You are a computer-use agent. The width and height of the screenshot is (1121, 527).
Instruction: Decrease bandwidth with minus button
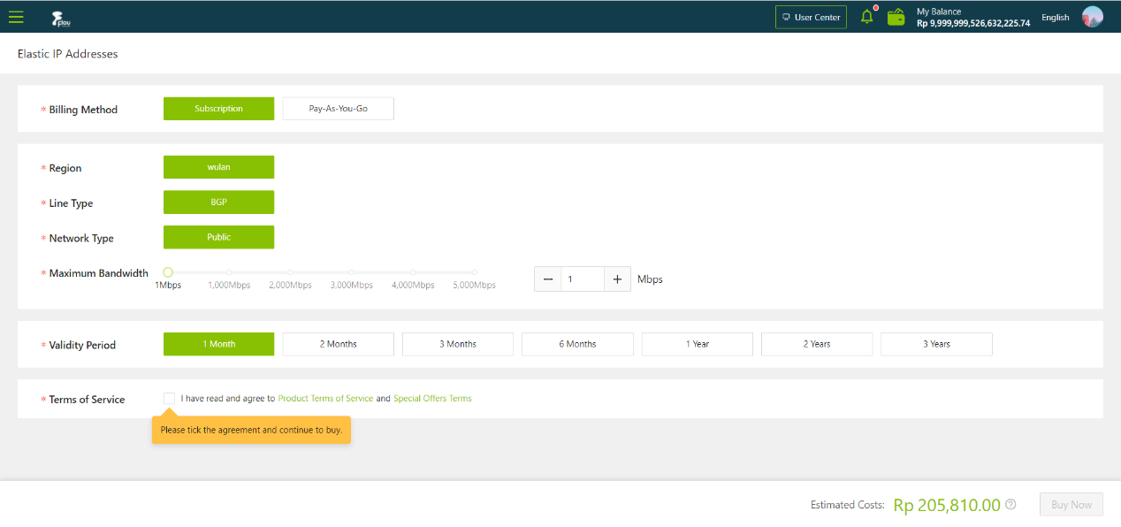547,279
